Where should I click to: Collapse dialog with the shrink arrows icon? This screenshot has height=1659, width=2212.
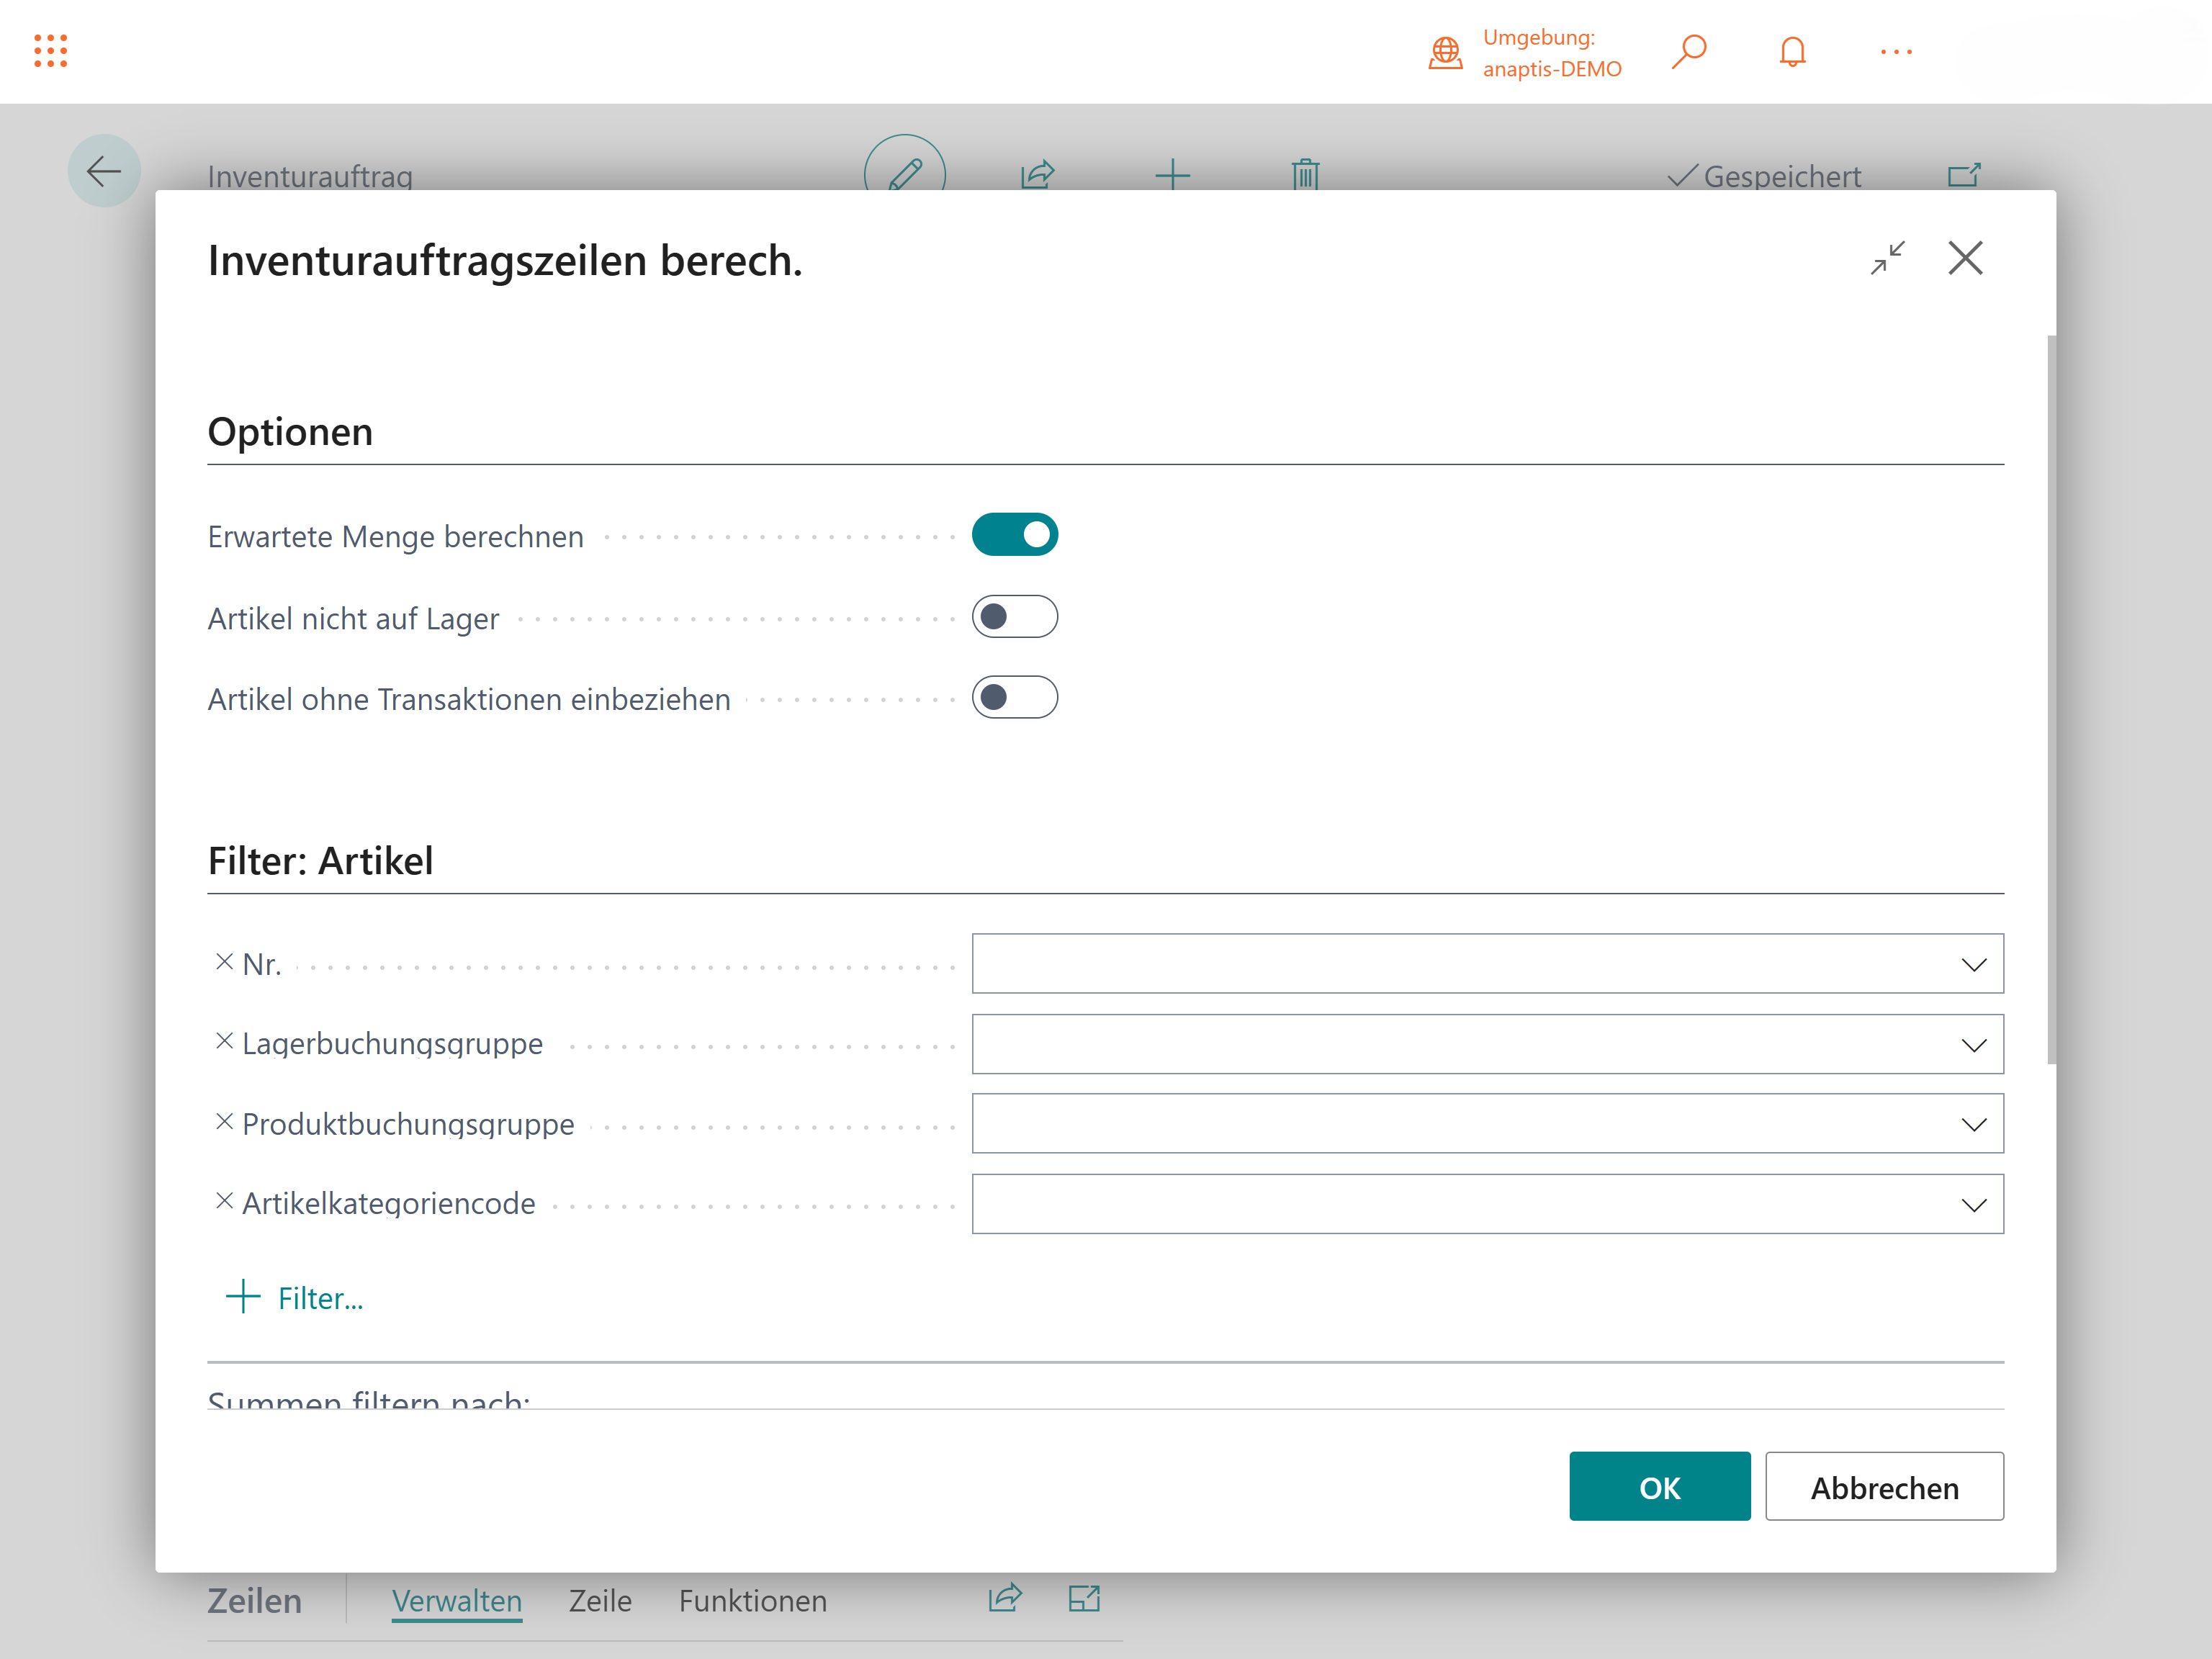coord(1888,258)
